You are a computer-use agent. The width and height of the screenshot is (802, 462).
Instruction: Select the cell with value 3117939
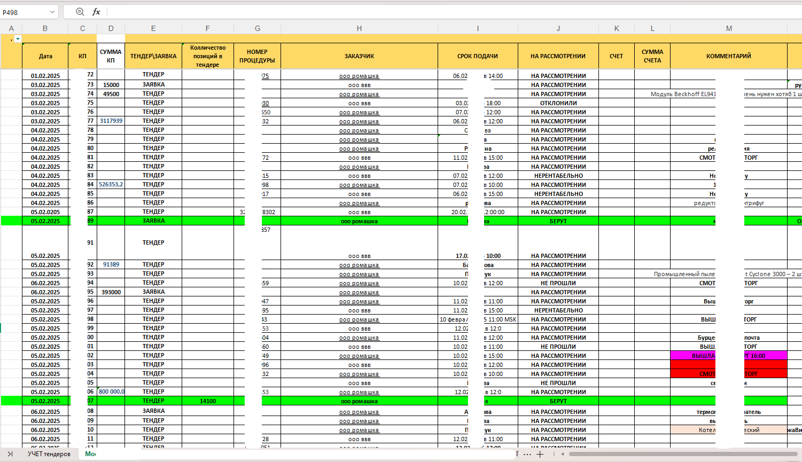pyautogui.click(x=111, y=121)
